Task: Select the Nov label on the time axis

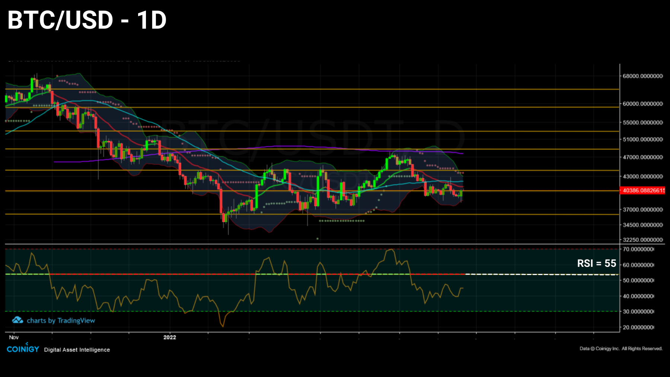Action: [x=13, y=338]
